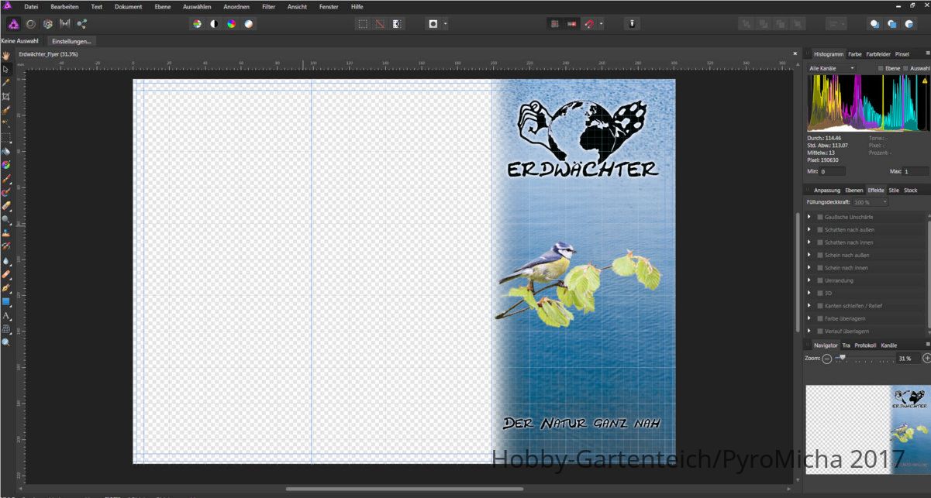The height and width of the screenshot is (498, 931).
Task: Expand the Farbe überlagern settings
Action: pos(809,318)
